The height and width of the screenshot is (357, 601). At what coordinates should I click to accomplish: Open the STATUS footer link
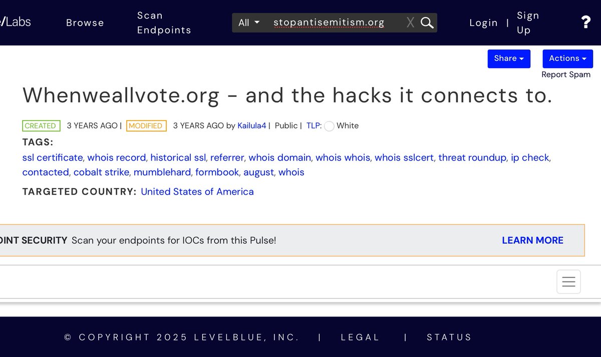449,337
